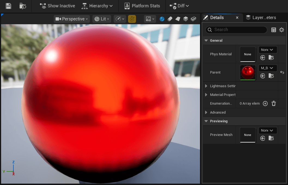Click the Details panel search field
The image size is (288, 185).
click(x=240, y=30)
